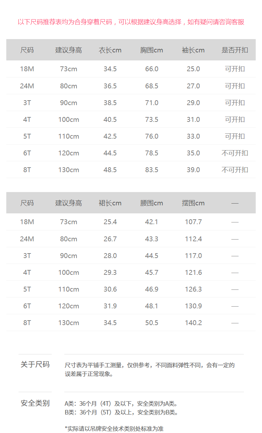Click the A类 safety category line
Viewport: 262px width, 433px height.
tap(121, 404)
